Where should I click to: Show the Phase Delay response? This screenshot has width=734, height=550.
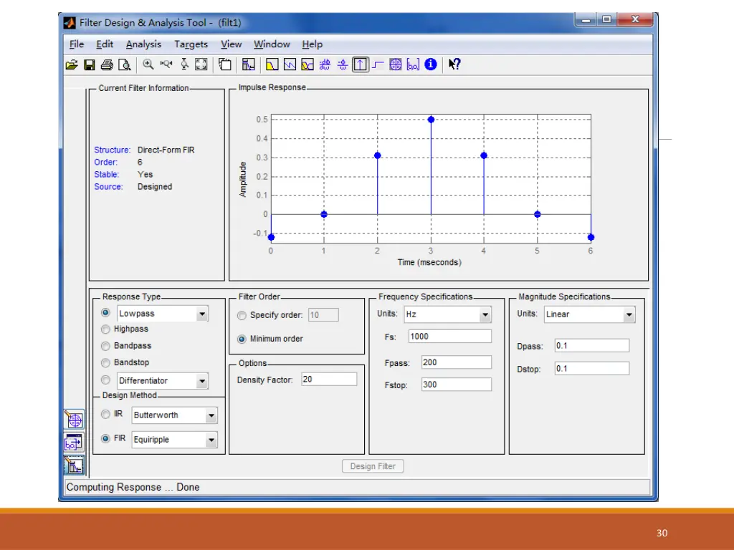tap(343, 64)
